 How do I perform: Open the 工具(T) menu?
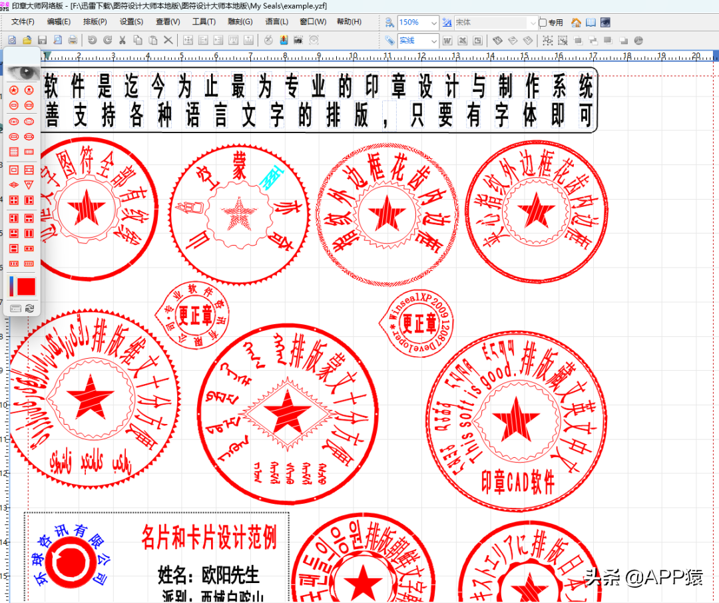pyautogui.click(x=204, y=21)
